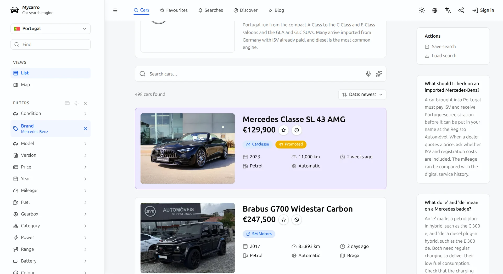Open the Date: newest sort dropdown
The height and width of the screenshot is (274, 503).
pos(362,95)
